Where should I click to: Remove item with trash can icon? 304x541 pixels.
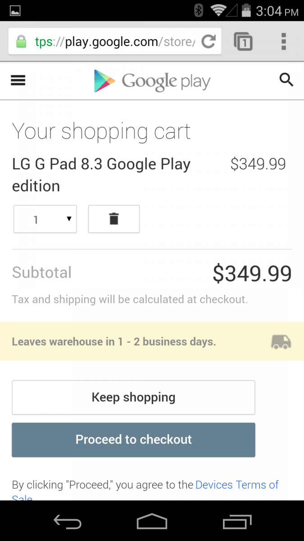point(114,219)
